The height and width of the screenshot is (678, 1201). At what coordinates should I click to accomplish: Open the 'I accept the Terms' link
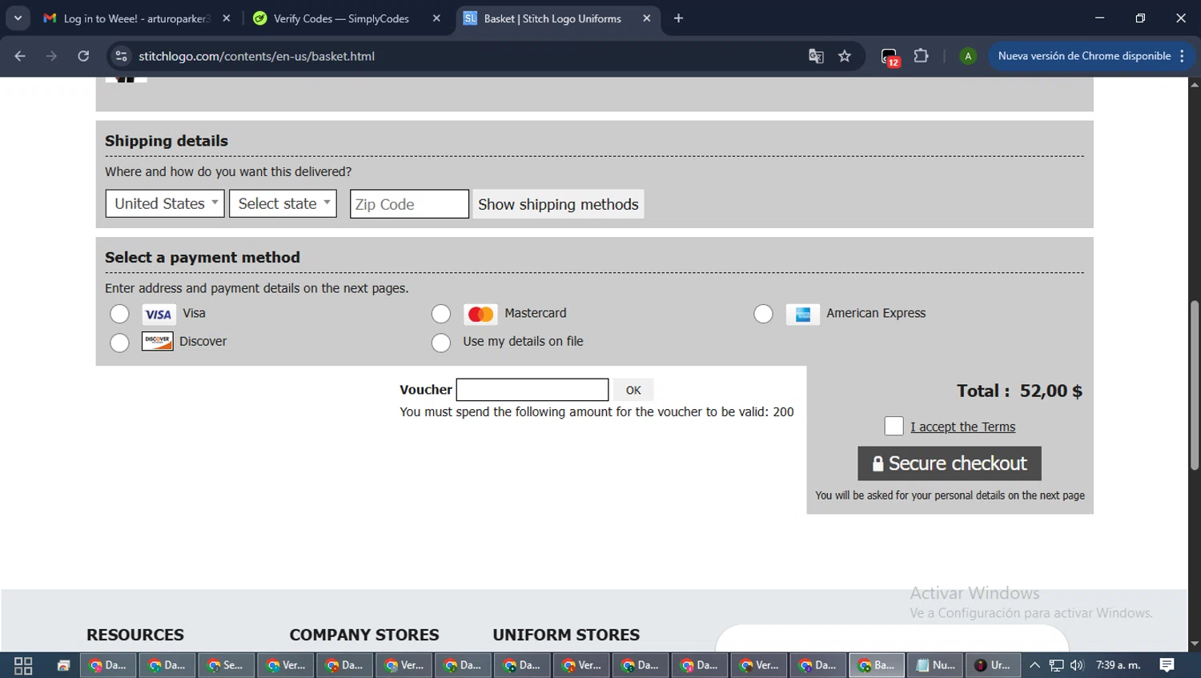click(x=962, y=427)
